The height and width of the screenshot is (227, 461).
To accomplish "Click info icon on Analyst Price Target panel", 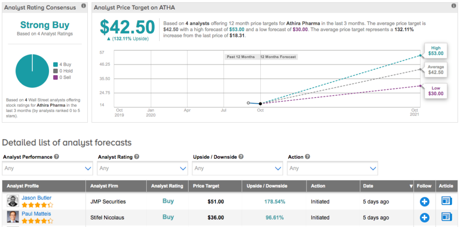I will pyautogui.click(x=453, y=6).
